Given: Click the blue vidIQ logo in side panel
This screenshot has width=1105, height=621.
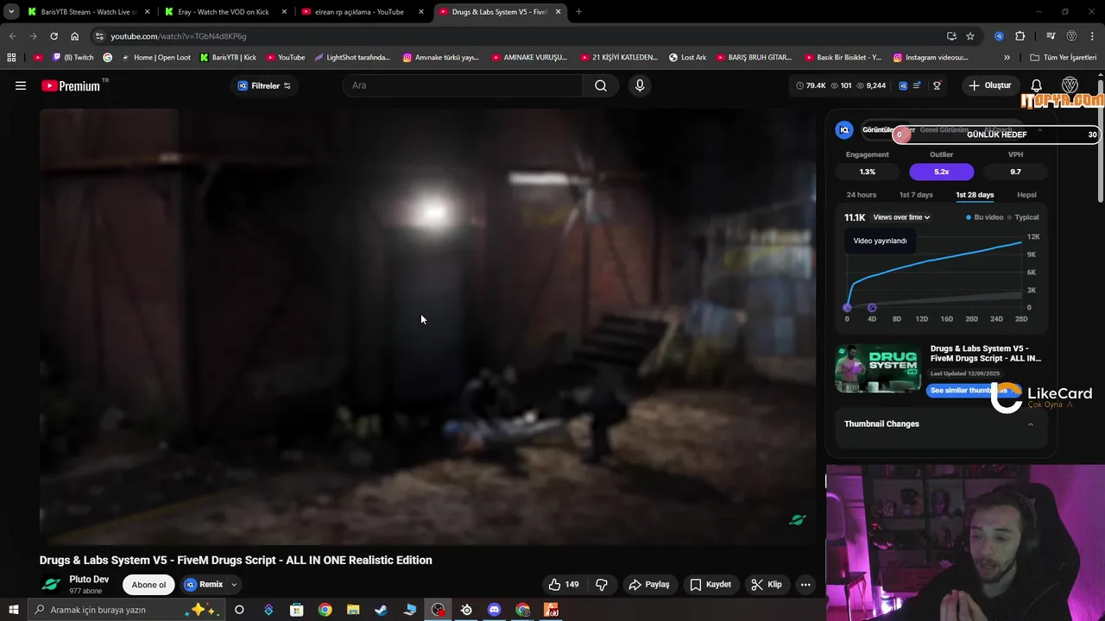Looking at the screenshot, I should (844, 130).
